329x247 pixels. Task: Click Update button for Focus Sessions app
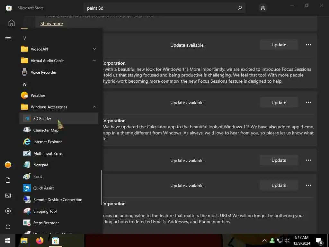click(x=279, y=45)
